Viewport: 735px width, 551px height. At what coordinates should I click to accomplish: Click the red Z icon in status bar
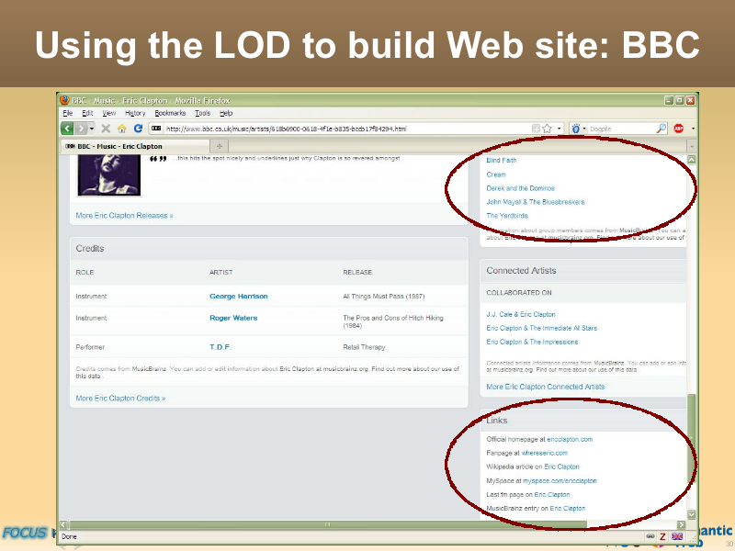[662, 535]
